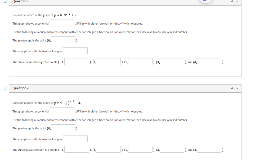Click Question 6 y-intercept answer field
The width and height of the screenshot is (269, 160).
click(x=64, y=128)
